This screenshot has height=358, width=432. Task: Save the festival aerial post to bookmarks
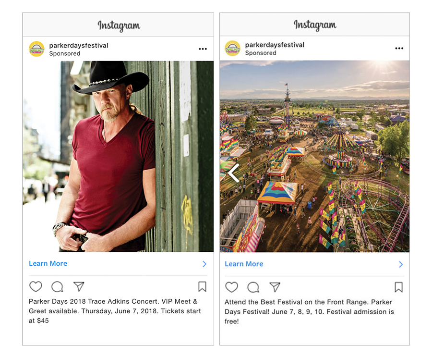coord(399,287)
